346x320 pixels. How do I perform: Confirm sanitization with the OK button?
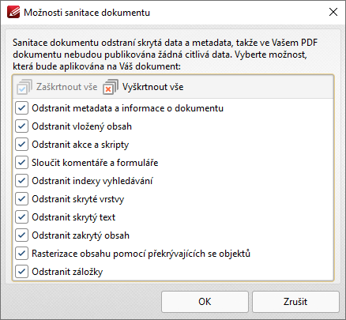pos(205,302)
